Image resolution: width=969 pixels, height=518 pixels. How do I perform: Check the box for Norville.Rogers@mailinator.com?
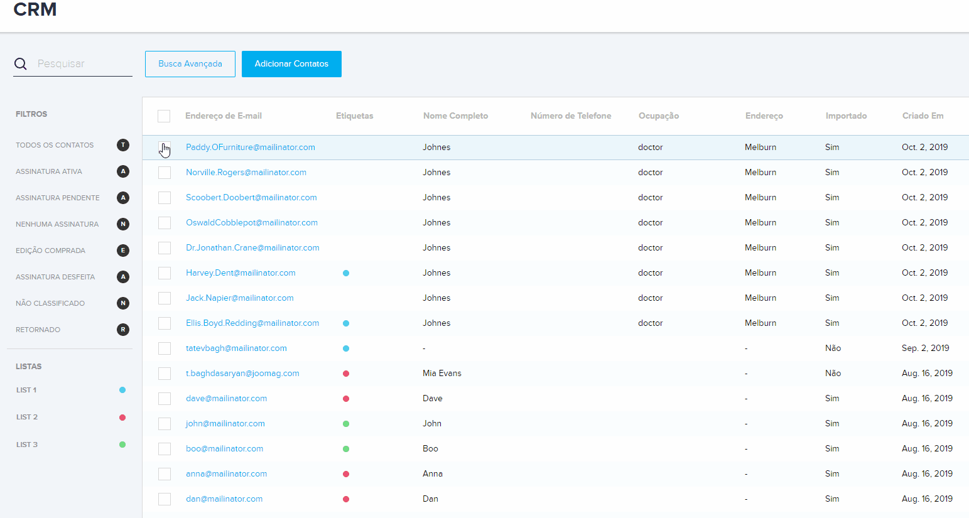[165, 173]
